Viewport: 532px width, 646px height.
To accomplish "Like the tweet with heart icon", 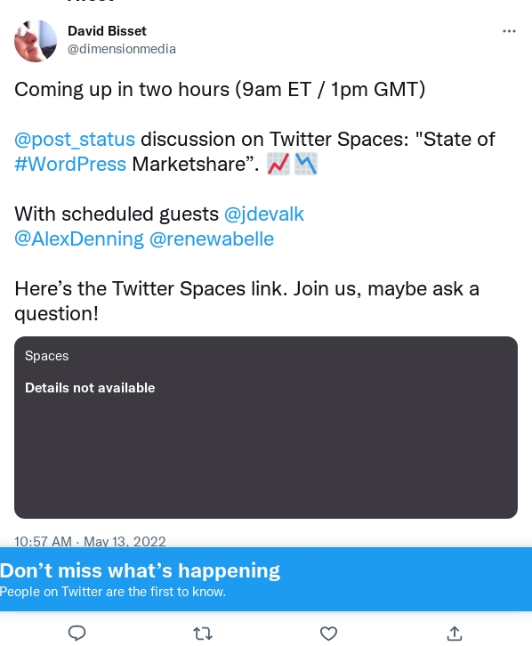I will coord(328,634).
